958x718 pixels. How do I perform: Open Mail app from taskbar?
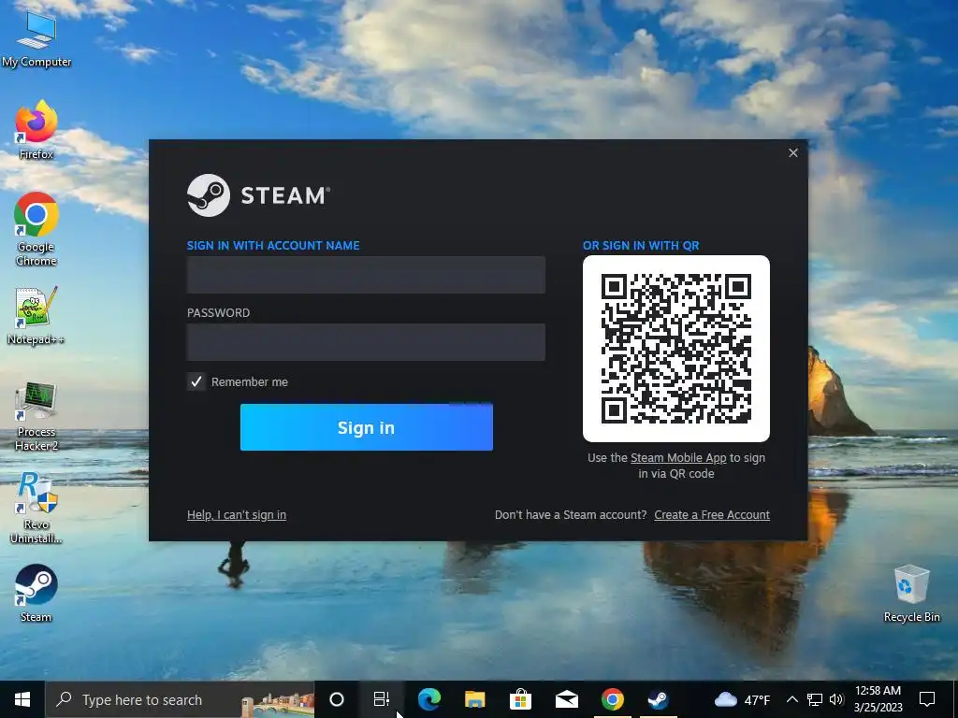tap(566, 699)
